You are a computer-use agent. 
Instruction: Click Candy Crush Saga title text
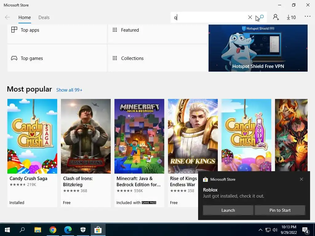(x=28, y=179)
